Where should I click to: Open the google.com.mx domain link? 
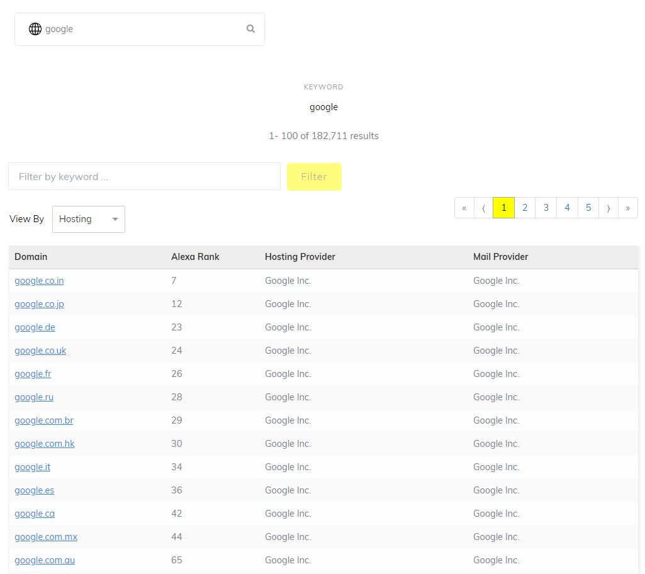point(46,537)
